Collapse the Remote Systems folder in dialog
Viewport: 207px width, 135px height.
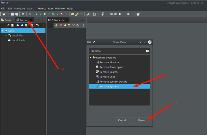tap(91, 58)
